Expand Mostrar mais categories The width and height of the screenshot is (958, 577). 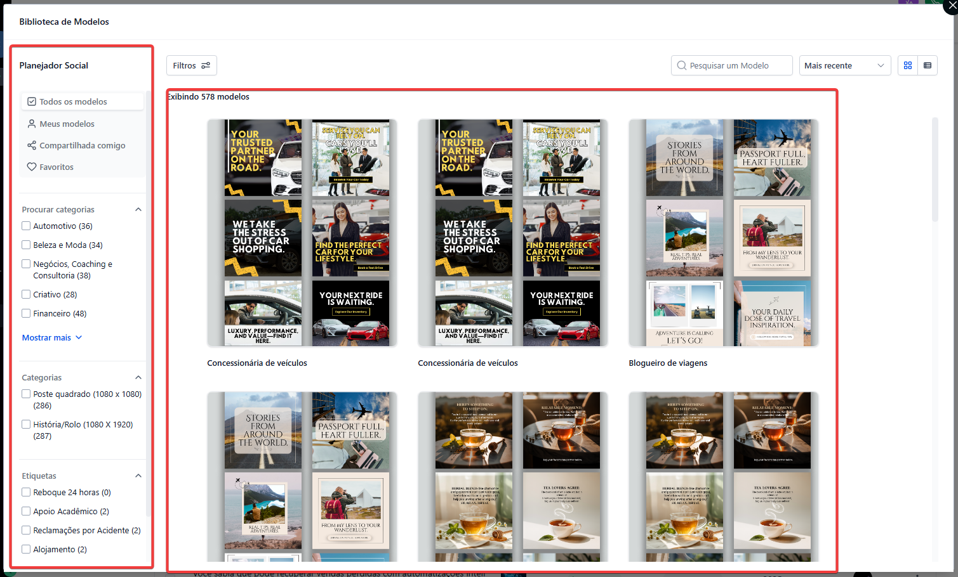pos(52,337)
